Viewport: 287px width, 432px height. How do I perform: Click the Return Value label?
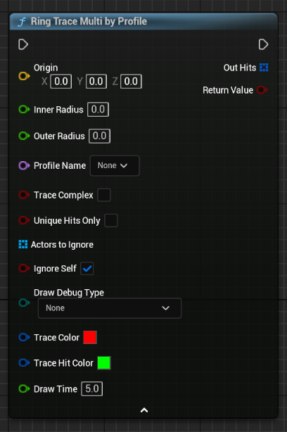pos(228,90)
